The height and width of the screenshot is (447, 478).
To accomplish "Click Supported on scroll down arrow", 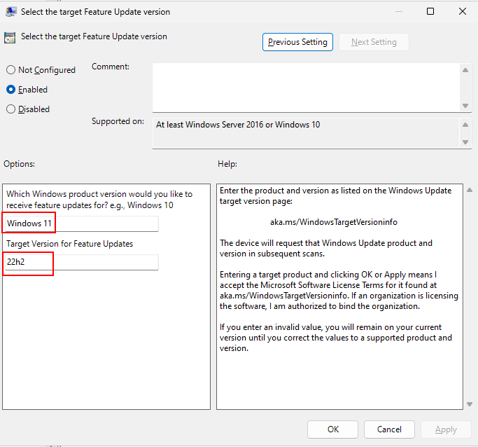I will pyautogui.click(x=465, y=142).
